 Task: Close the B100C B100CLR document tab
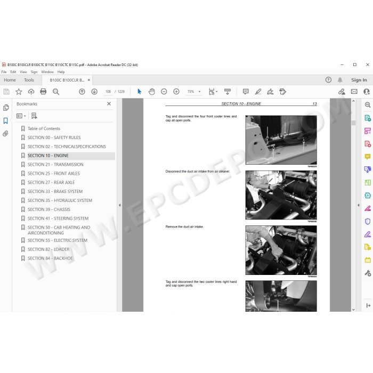coord(89,80)
